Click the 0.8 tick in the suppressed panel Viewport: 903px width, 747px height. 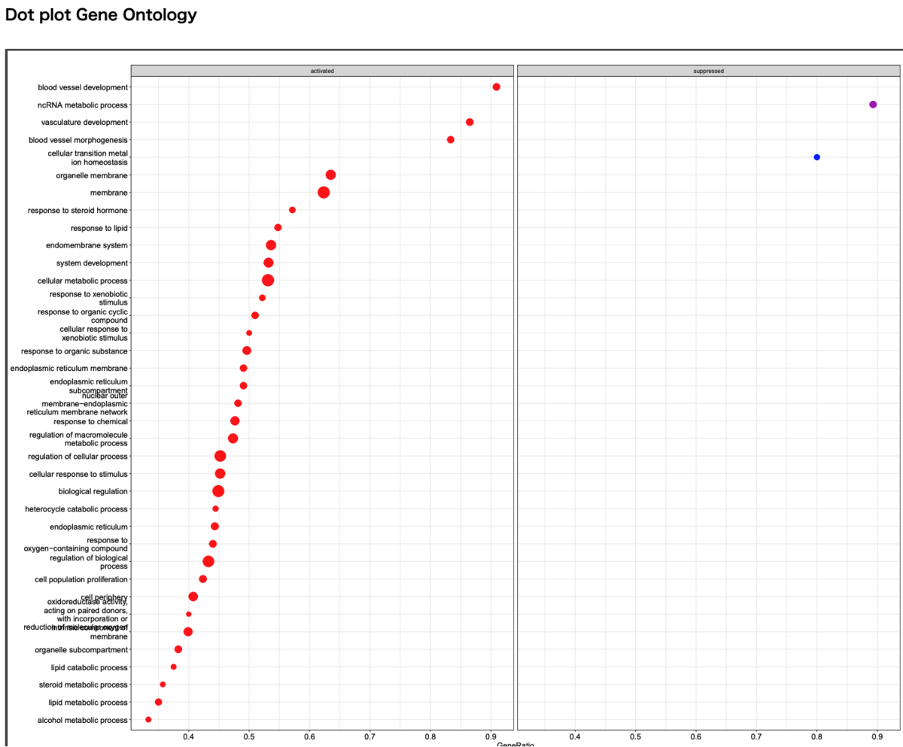click(817, 738)
